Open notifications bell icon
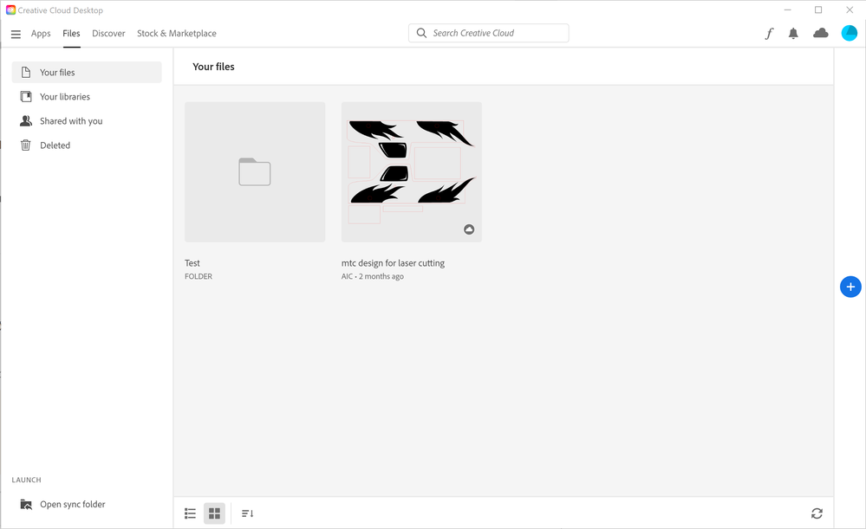Screen dimensions: 866x529 [793, 34]
